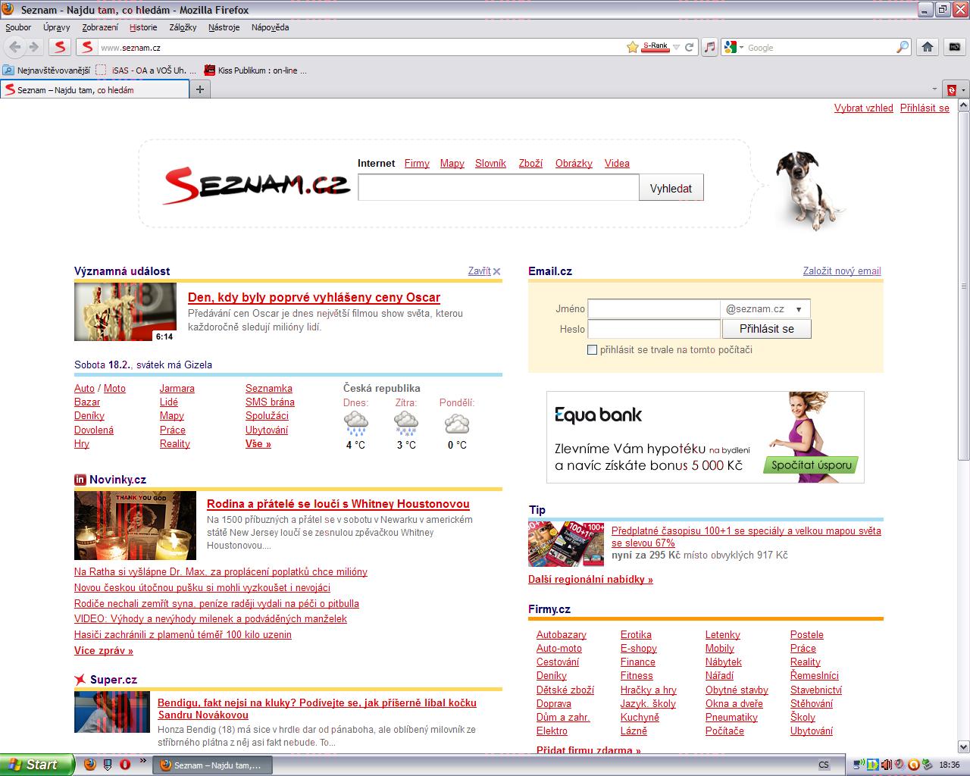The width and height of the screenshot is (970, 776).
Task: Expand news with Více zpráv »
Action: [x=104, y=650]
